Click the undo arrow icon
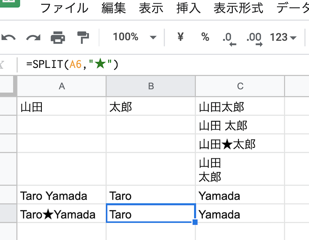 click(x=9, y=37)
